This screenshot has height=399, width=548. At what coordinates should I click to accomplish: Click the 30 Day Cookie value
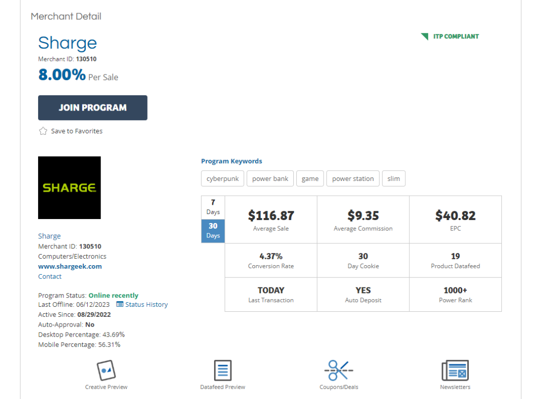[x=363, y=256]
